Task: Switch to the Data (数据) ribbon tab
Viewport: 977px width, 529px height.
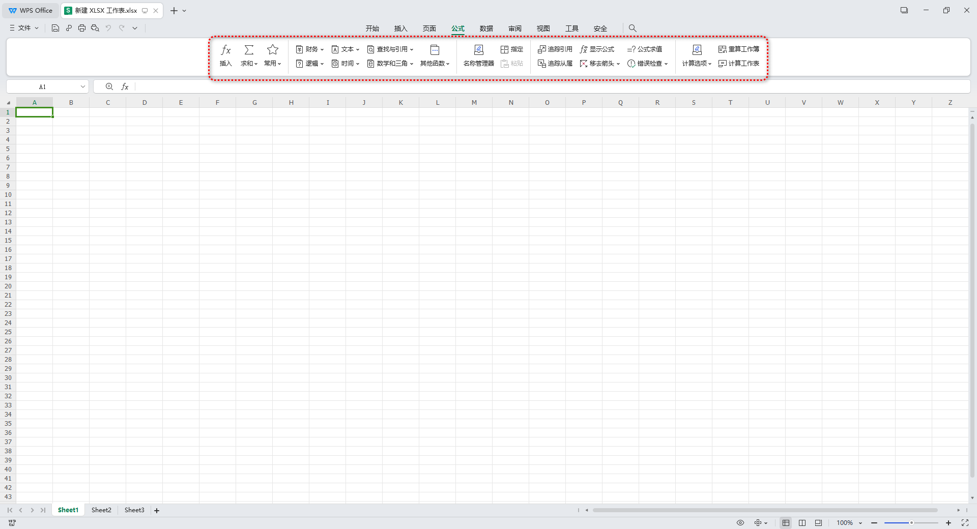Action: coord(486,28)
